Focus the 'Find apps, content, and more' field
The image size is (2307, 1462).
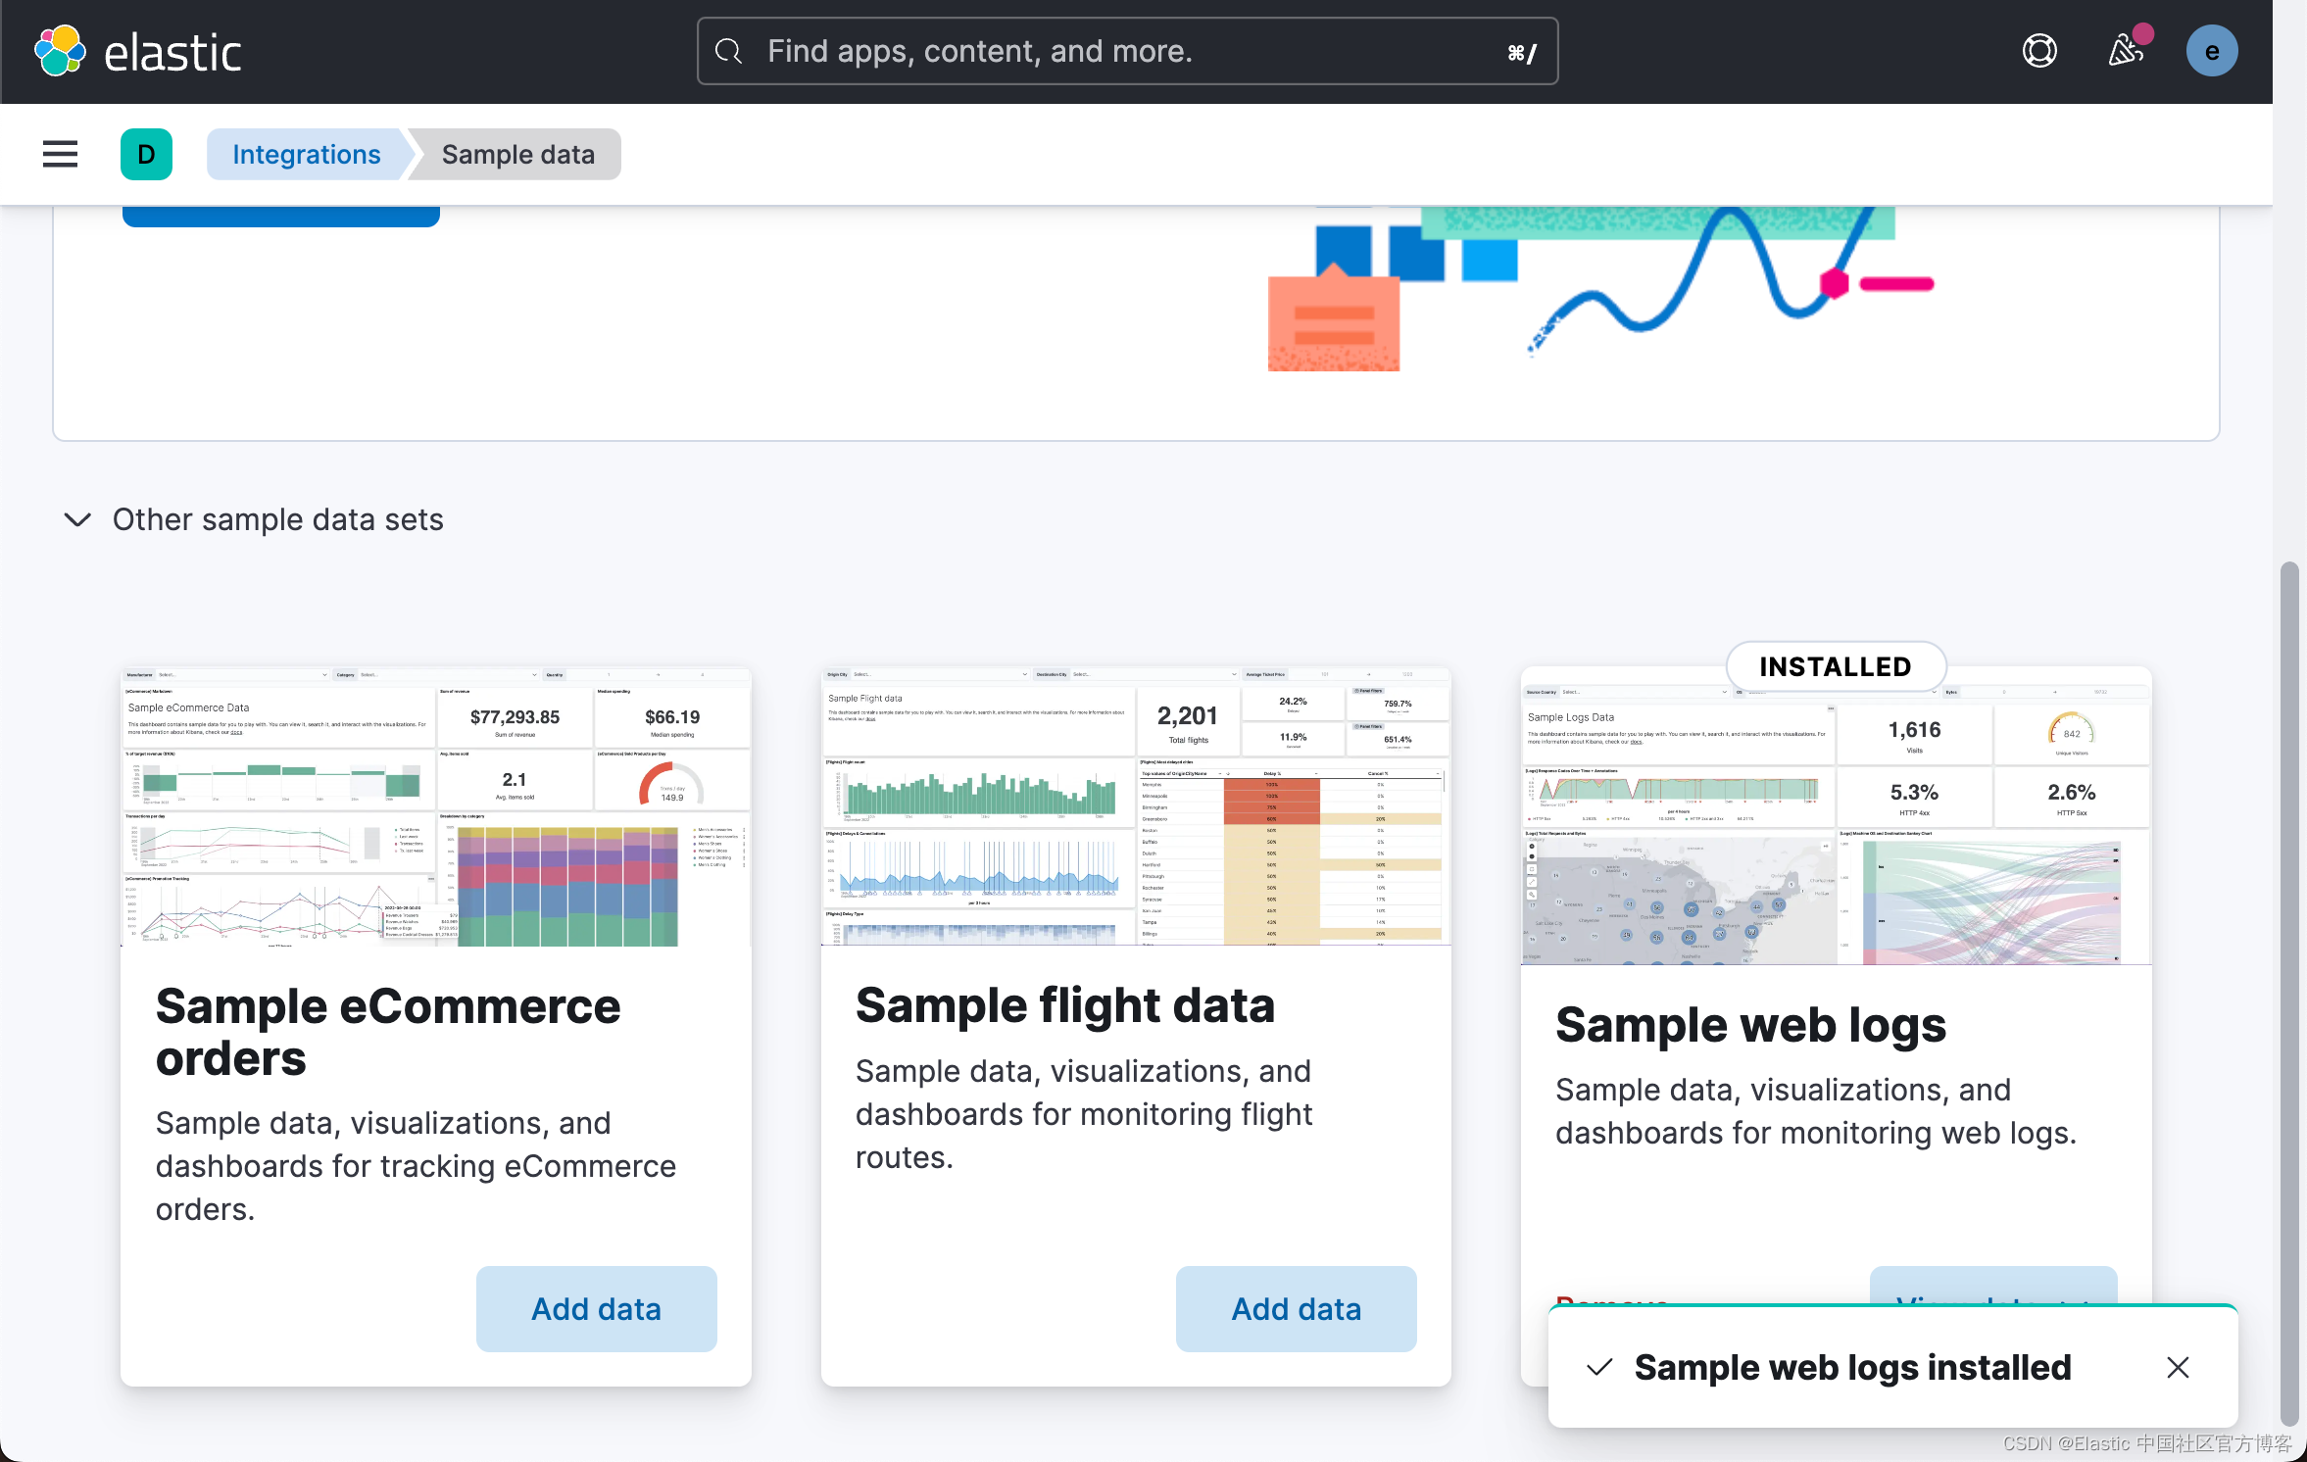pos(1127,51)
